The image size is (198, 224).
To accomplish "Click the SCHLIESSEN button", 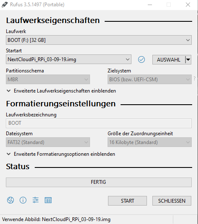I will (x=172, y=201).
